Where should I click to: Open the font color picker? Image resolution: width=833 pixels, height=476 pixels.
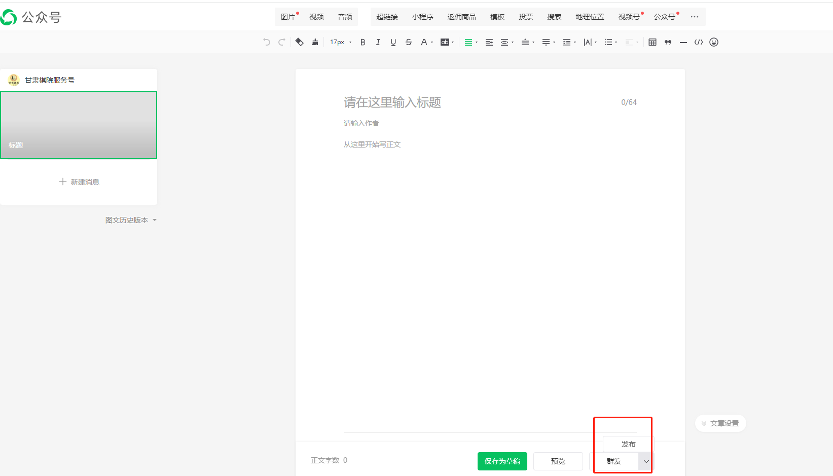424,42
